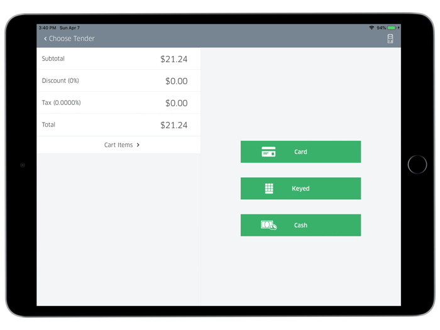The image size is (440, 330).
Task: Click the Tax amount $0.00
Action: tap(176, 103)
